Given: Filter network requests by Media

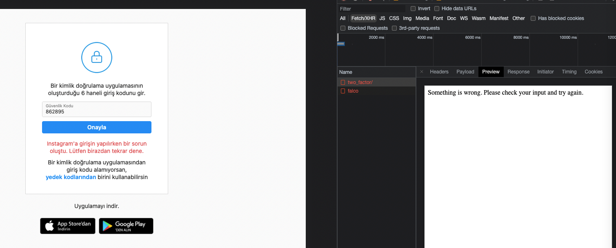Looking at the screenshot, I should coord(422,18).
